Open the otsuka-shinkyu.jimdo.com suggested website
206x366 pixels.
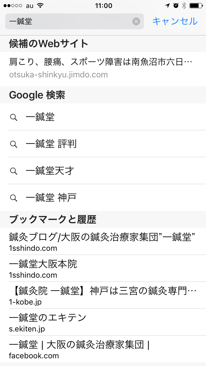tap(100, 68)
